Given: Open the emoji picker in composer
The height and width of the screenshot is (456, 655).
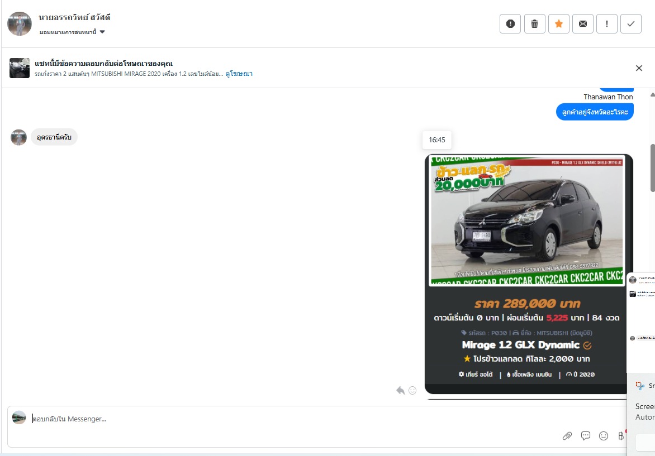Looking at the screenshot, I should [603, 436].
